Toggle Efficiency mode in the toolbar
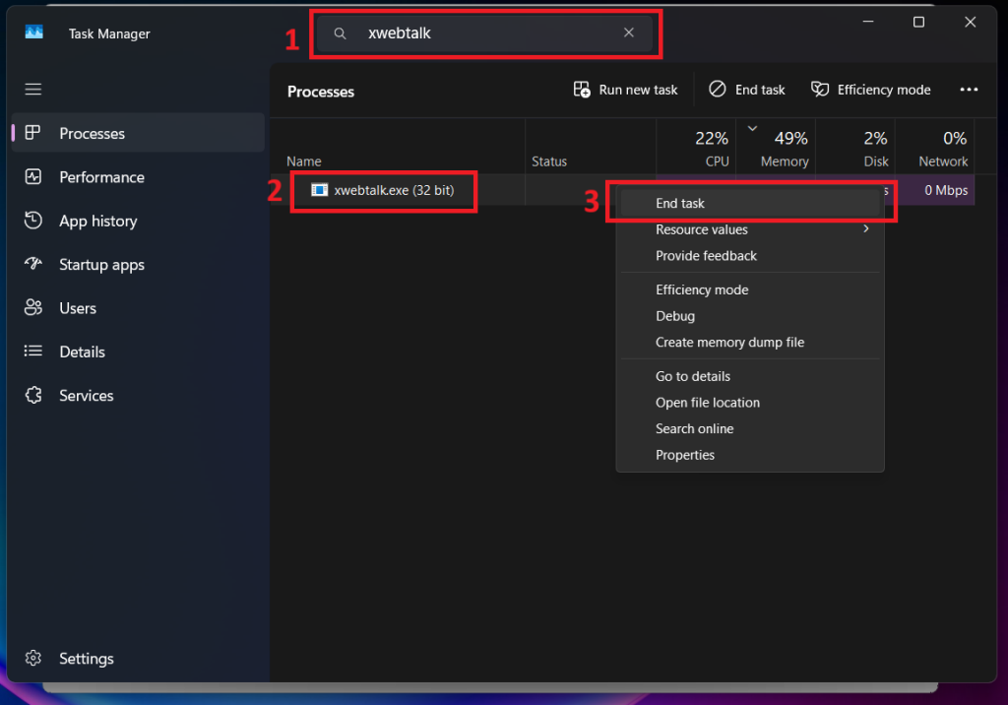 click(870, 90)
